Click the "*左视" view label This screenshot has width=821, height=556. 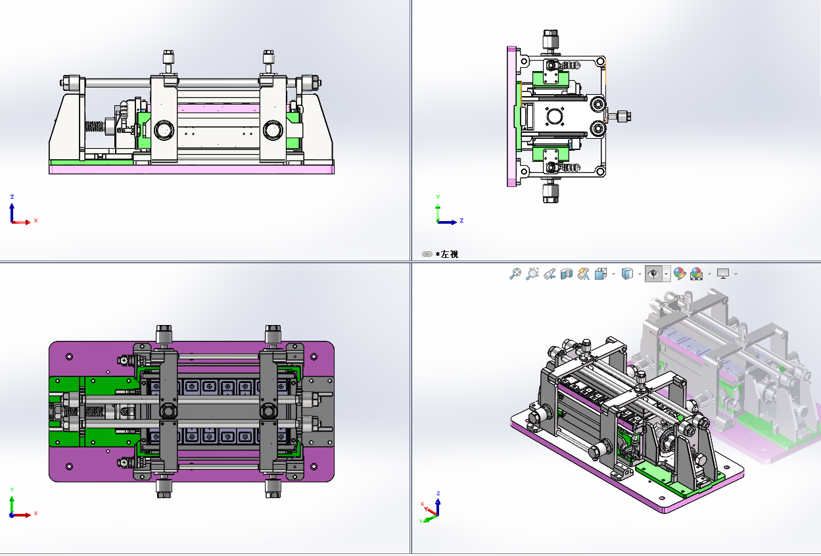click(447, 254)
